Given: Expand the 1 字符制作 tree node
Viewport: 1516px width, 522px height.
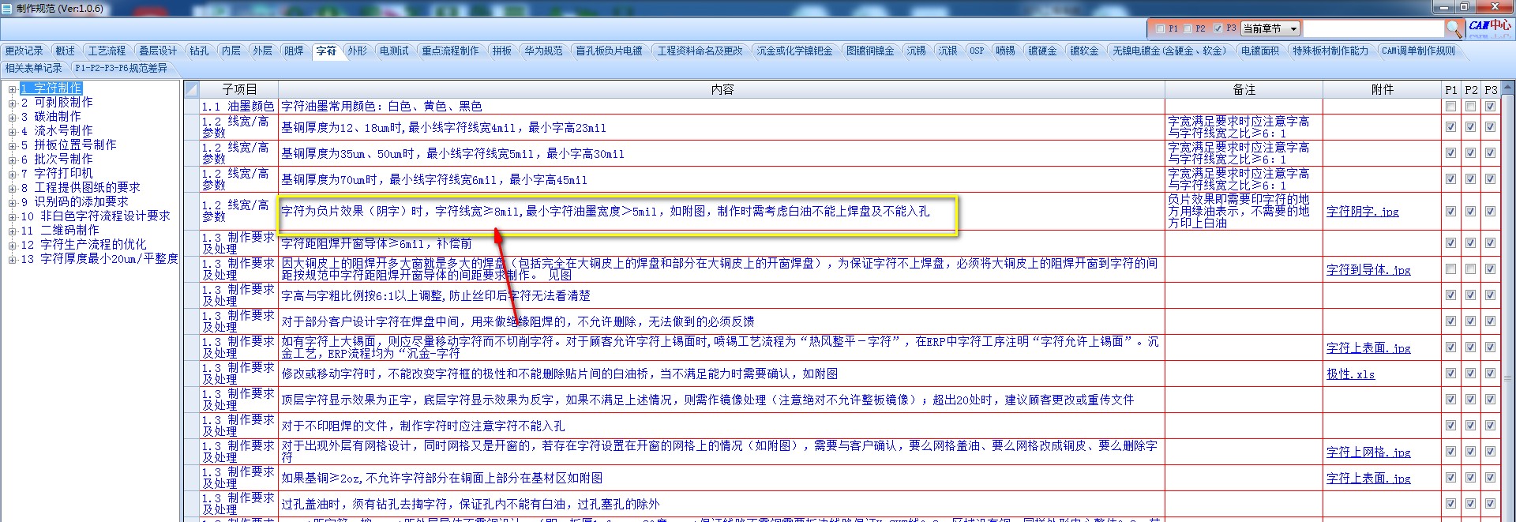Looking at the screenshot, I should [x=12, y=88].
